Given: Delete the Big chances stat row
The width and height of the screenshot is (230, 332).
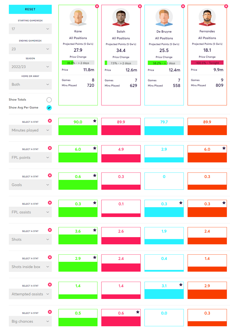Looking at the screenshot, I should coord(50,312).
